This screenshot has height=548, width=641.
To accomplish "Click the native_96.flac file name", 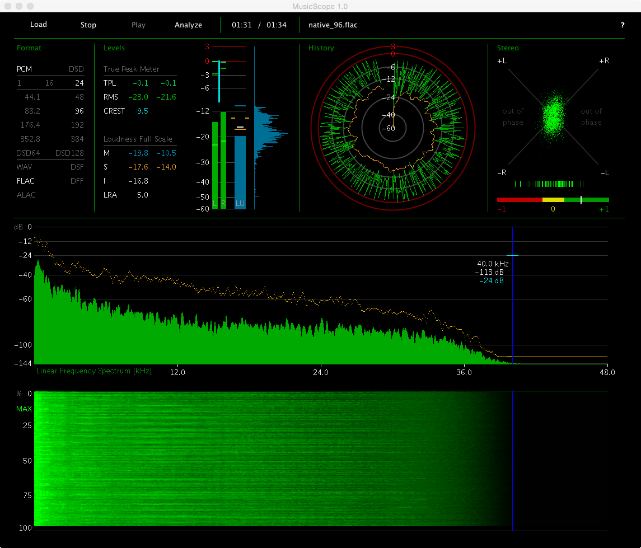I will [x=333, y=25].
